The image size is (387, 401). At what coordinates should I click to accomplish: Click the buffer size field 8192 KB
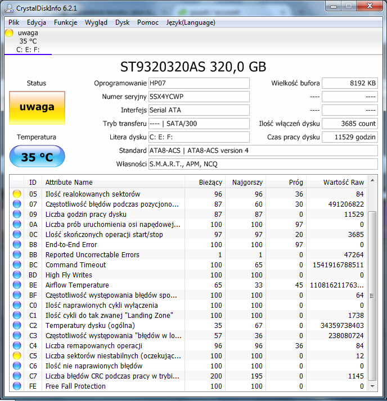pyautogui.click(x=350, y=83)
